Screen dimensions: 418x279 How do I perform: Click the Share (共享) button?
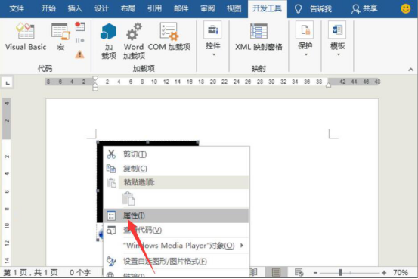point(364,9)
